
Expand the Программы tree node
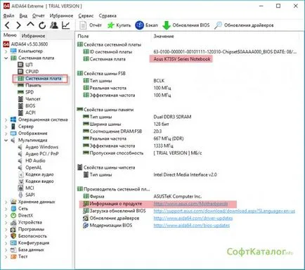[x=6, y=229]
